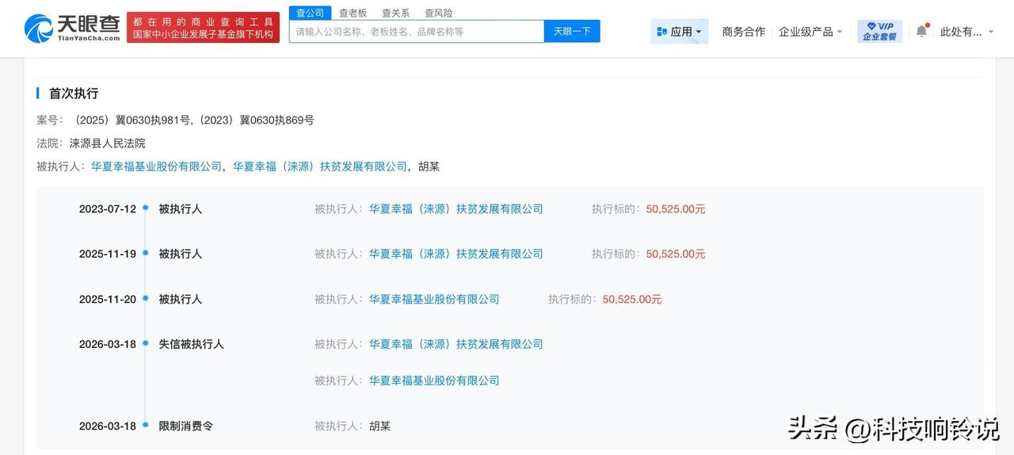Open 华夏幸福（涞源）扶贫发展有限公司 in the header line
The image size is (1014, 455).
[x=320, y=166]
